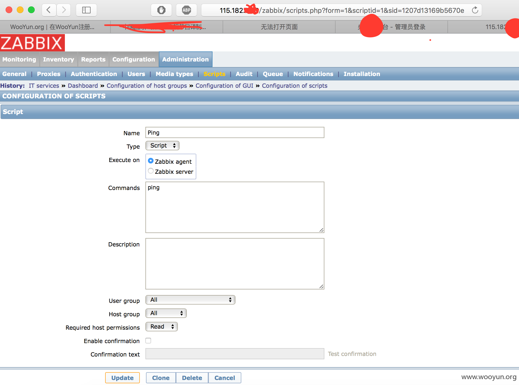519x385 pixels.
Task: Tick the Enable confirmation checkbox
Action: pos(148,341)
